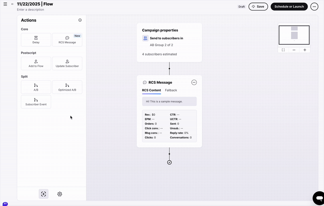Image resolution: width=324 pixels, height=206 pixels.
Task: Select the Subscriber Event split action
Action: [x=36, y=102]
